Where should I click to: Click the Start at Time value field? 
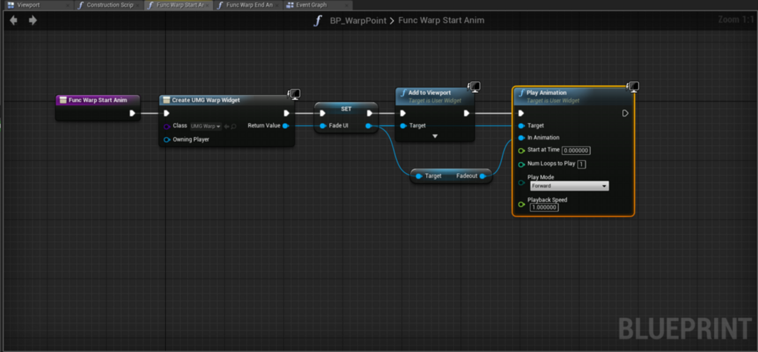pos(576,151)
